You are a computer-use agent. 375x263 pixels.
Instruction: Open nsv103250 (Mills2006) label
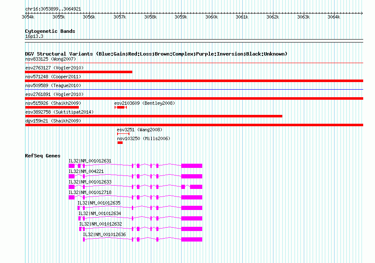[144, 138]
